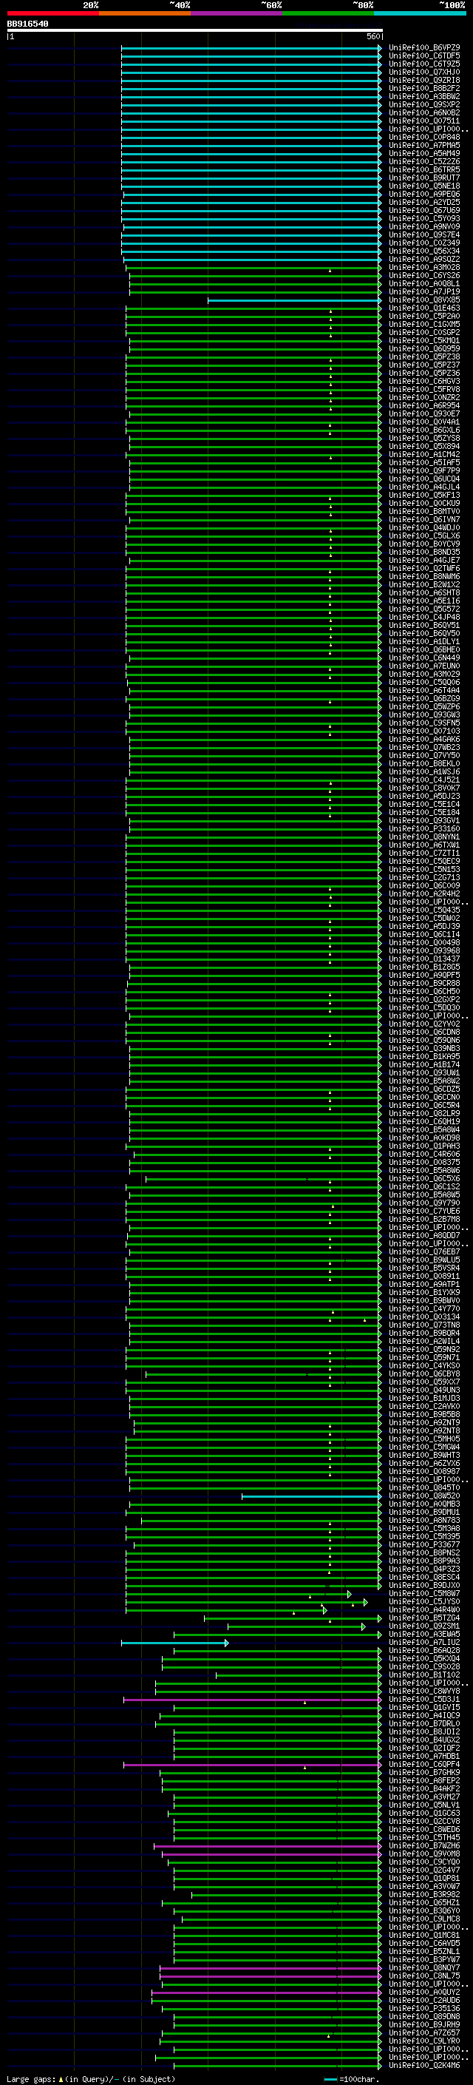Image resolution: width=473 pixels, height=2085 pixels.
Task: Select hit label UniRef100_C5JYS0
Action: pyautogui.click(x=424, y=1602)
